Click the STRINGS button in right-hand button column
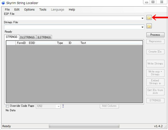The width and height of the screenshot is (168, 130). 155,100
